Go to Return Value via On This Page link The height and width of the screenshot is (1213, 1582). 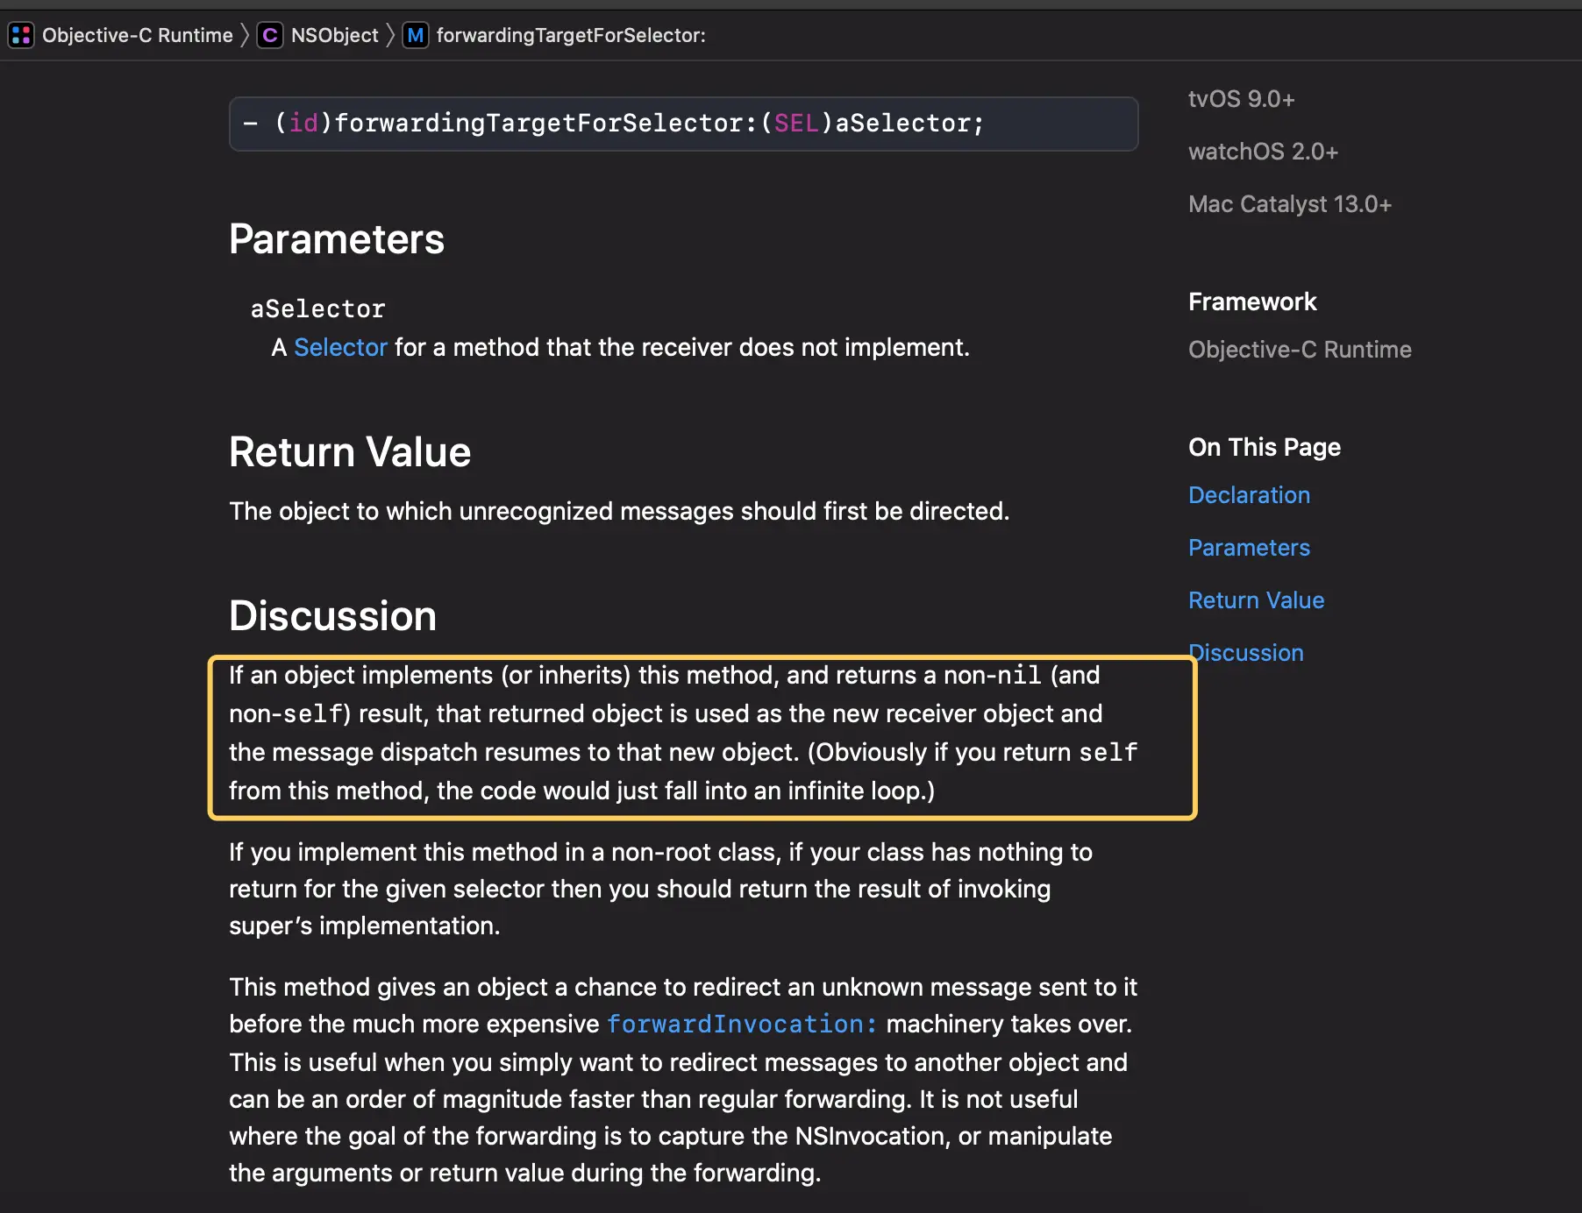pyautogui.click(x=1256, y=600)
